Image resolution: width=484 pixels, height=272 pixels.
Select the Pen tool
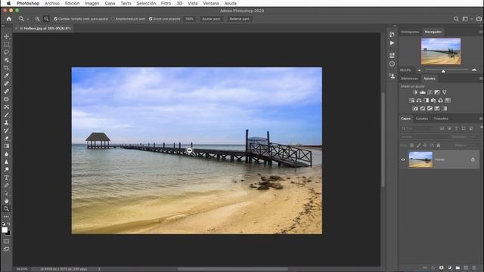click(6, 185)
